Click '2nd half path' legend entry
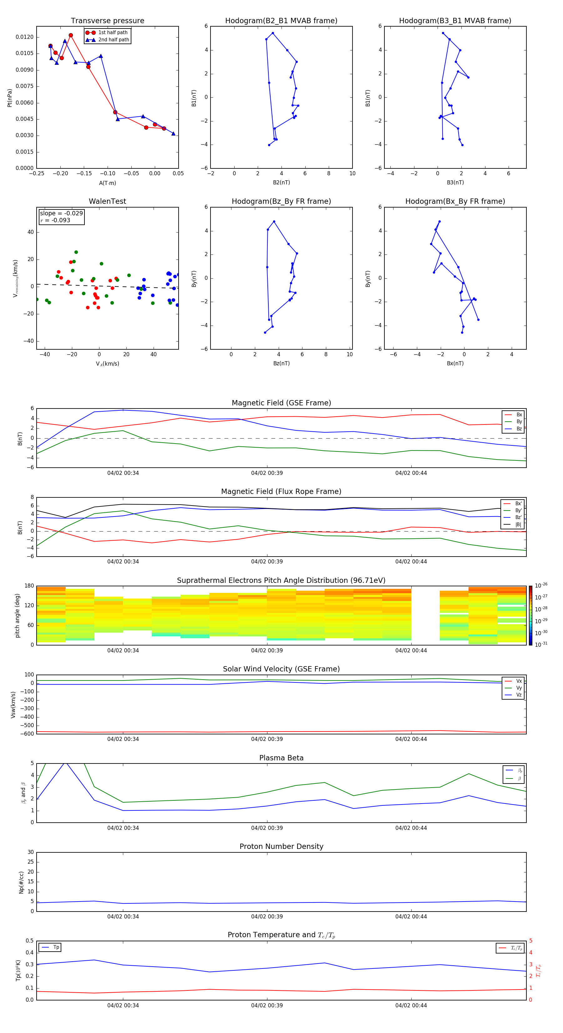Viewport: 563px width, 1033px height. tap(107, 40)
